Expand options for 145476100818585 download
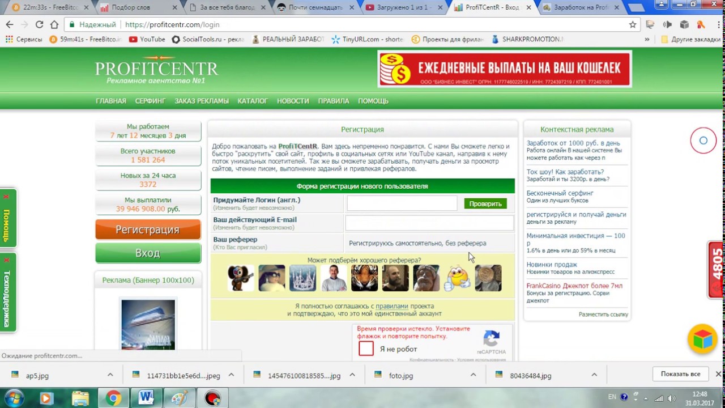The width and height of the screenshot is (725, 408). point(352,375)
